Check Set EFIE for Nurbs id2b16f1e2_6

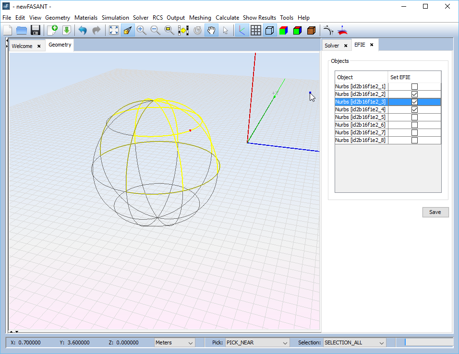click(x=414, y=125)
